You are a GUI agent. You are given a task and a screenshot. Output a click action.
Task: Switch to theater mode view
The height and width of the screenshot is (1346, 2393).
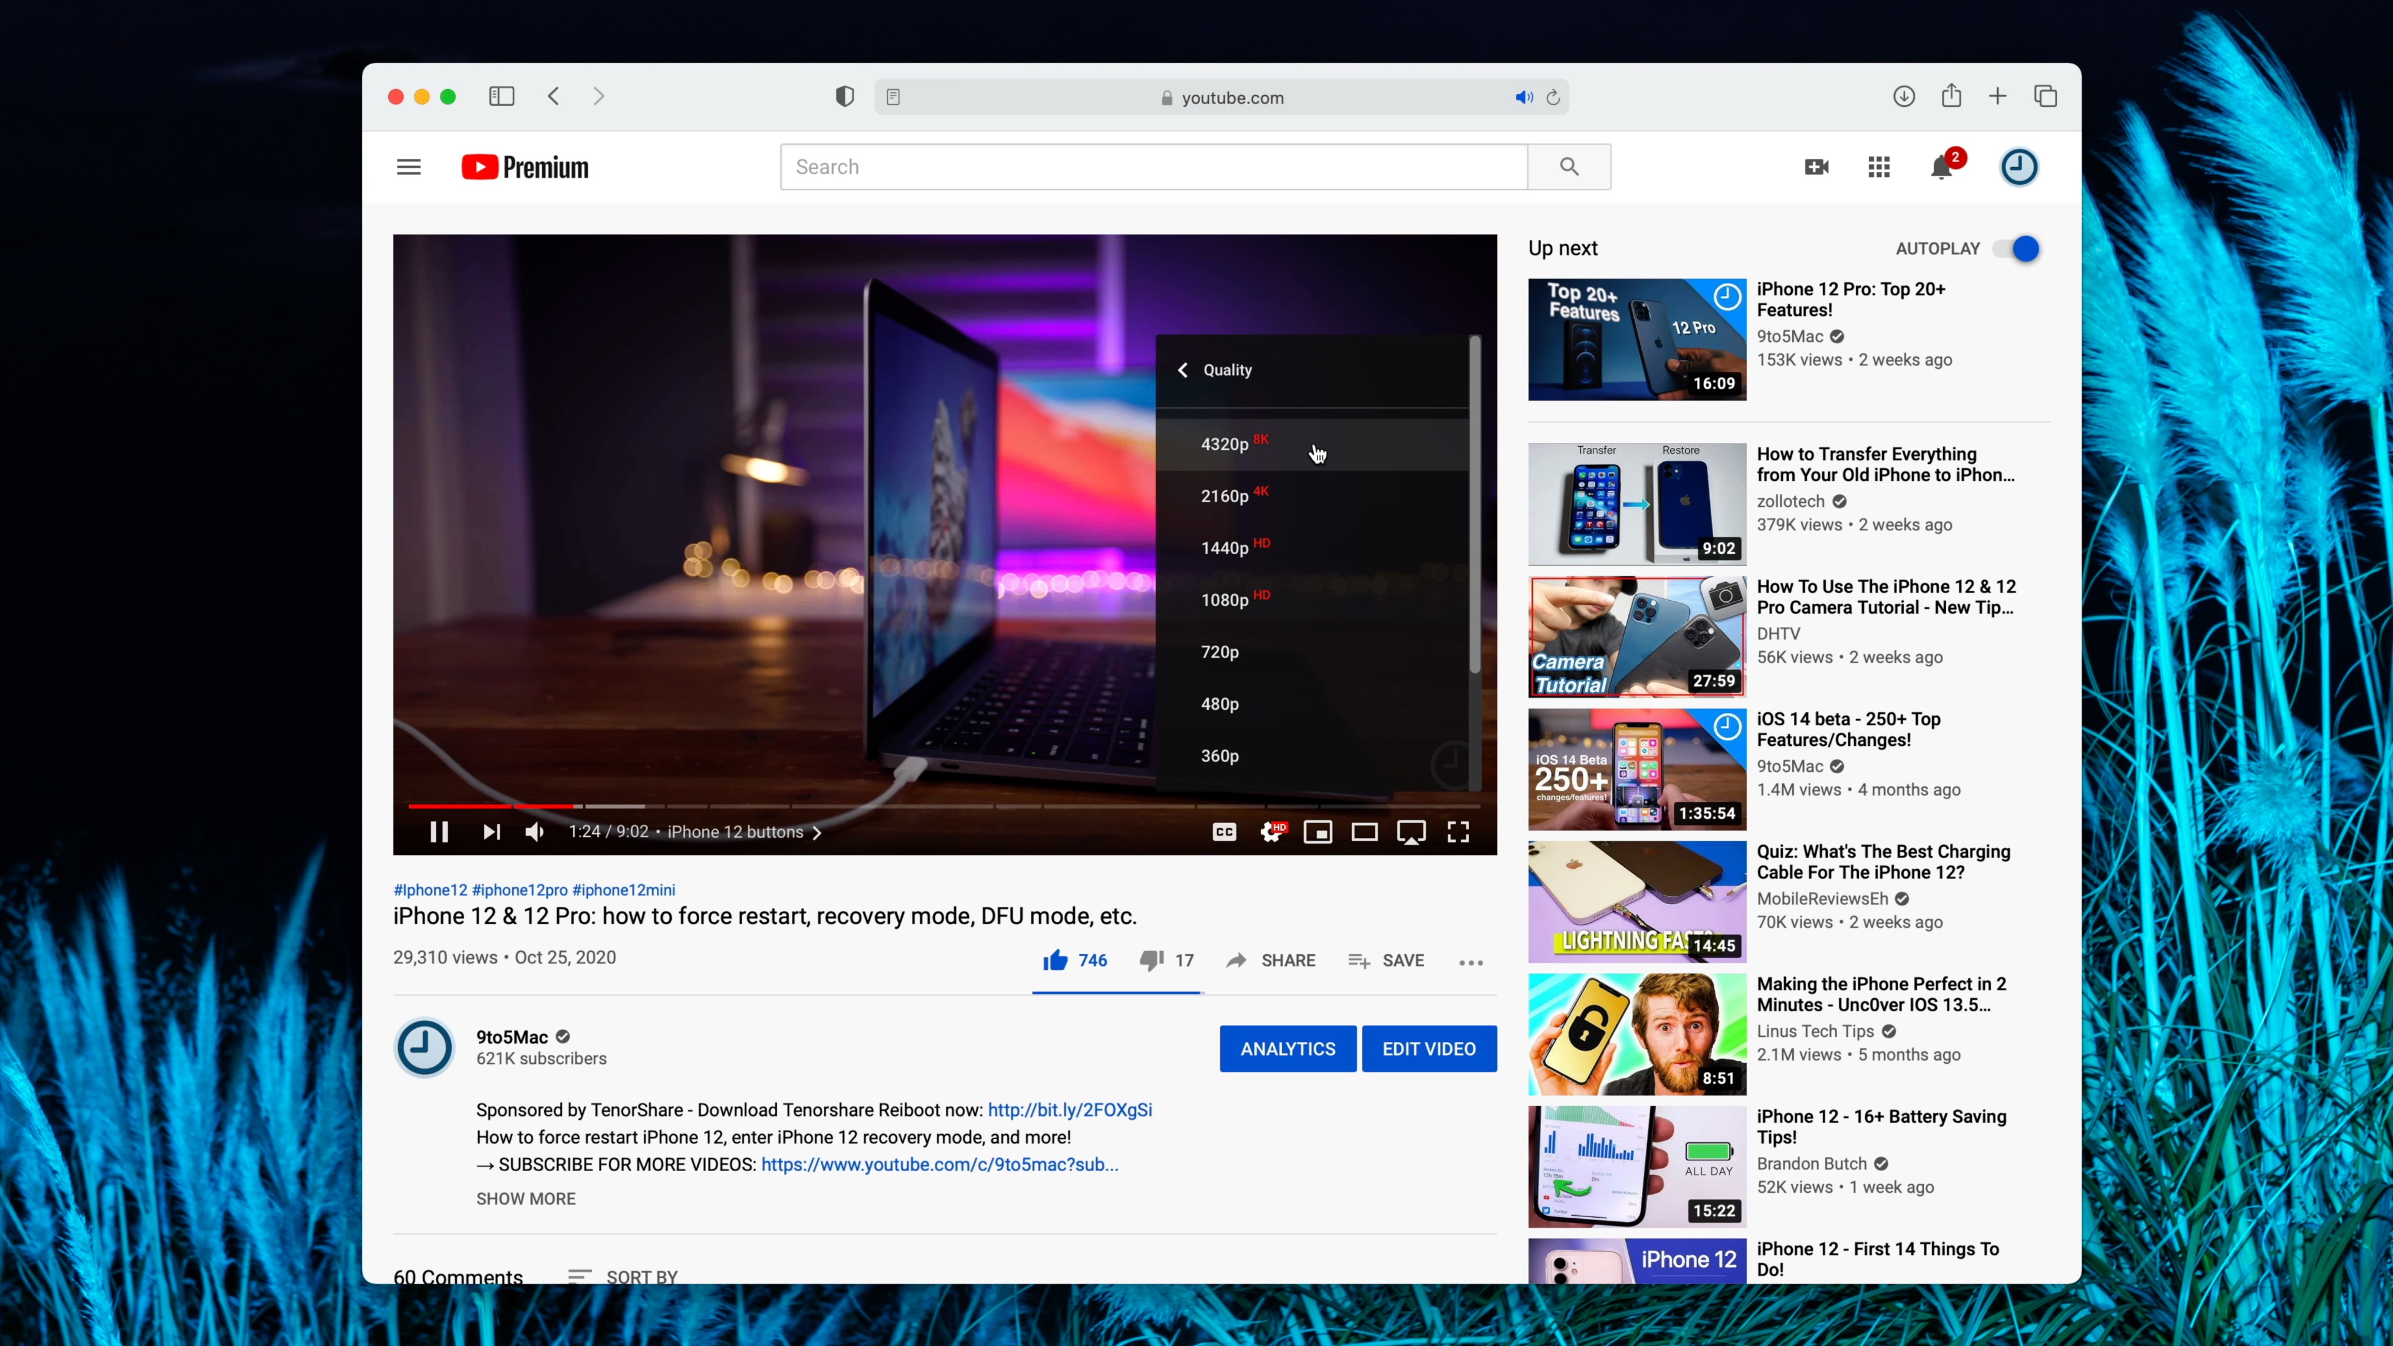[1364, 831]
